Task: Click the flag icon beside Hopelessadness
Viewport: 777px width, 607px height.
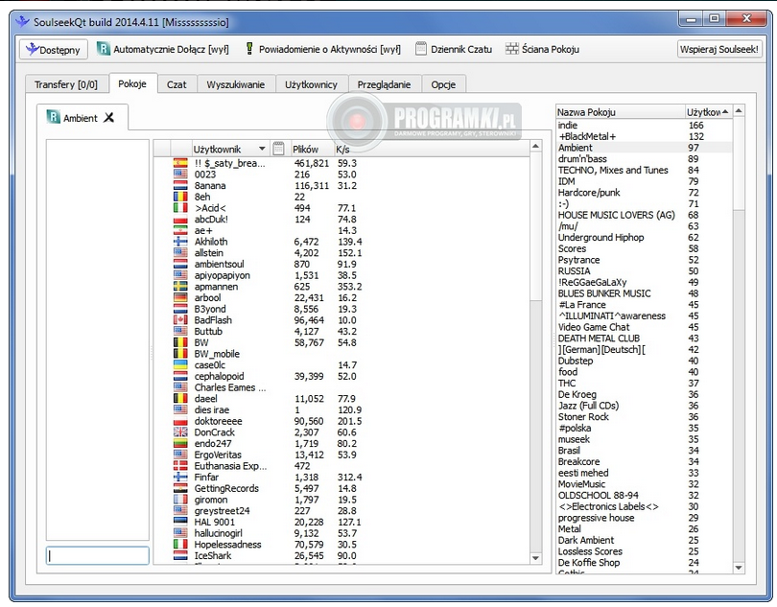Action: (180, 544)
